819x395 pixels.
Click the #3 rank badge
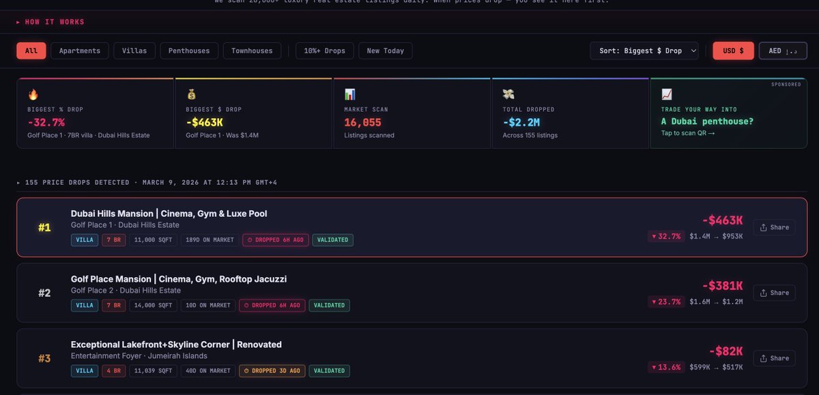(x=44, y=358)
